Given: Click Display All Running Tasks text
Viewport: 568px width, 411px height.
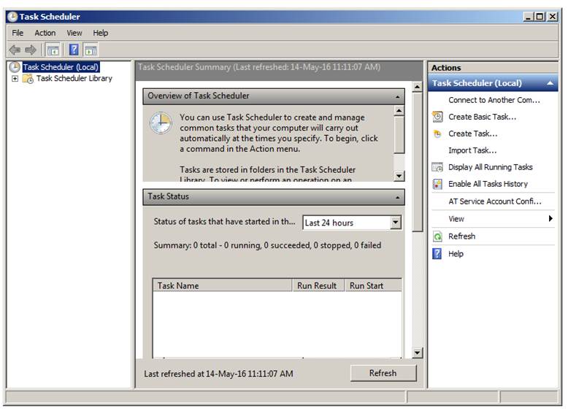Looking at the screenshot, I should [x=491, y=167].
